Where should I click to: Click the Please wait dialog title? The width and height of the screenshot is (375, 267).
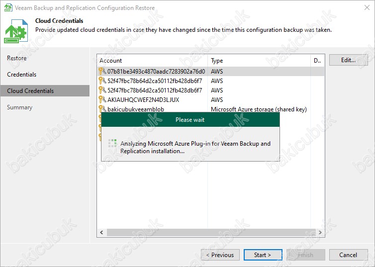point(190,120)
